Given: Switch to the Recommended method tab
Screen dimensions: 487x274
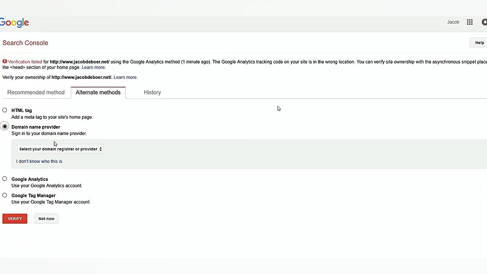Looking at the screenshot, I should click(36, 92).
